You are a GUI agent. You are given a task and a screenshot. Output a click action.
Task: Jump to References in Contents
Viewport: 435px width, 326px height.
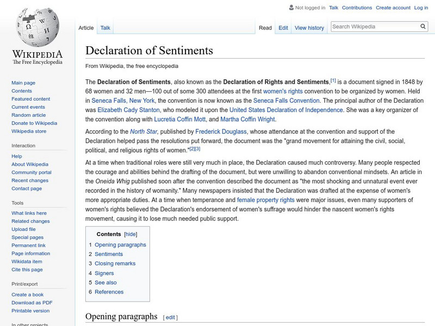(109, 292)
